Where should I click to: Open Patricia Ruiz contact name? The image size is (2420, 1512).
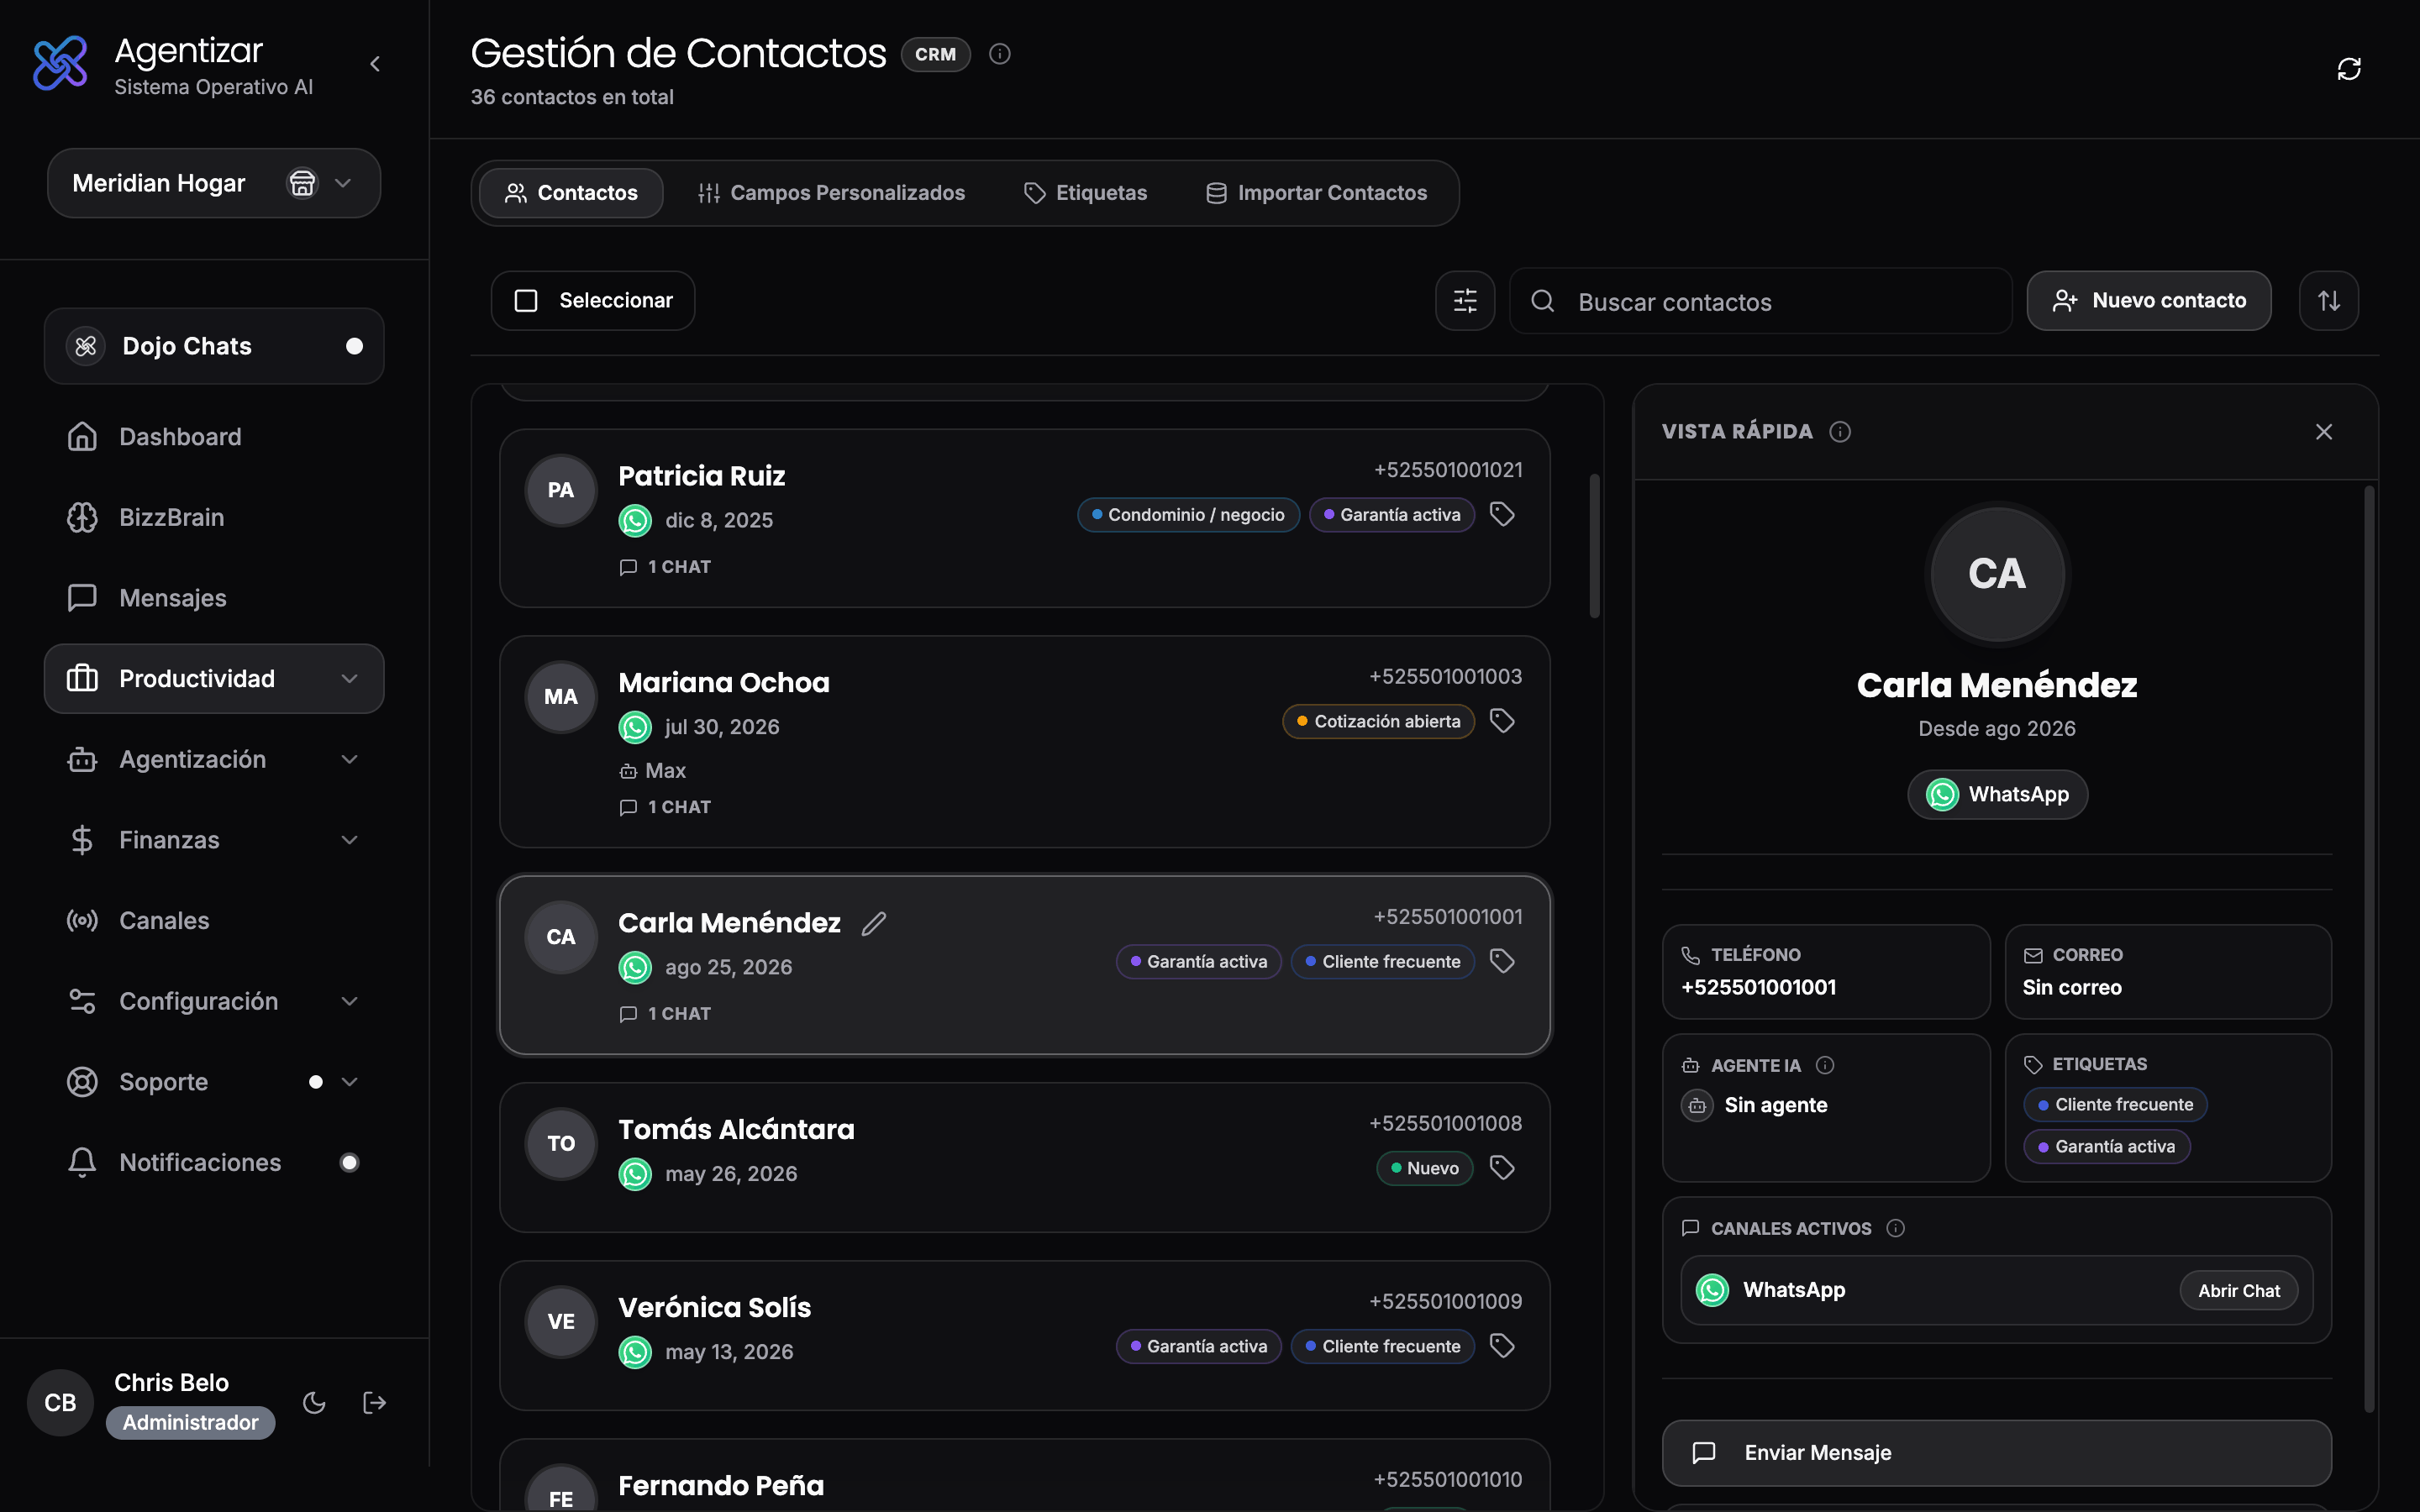701,476
